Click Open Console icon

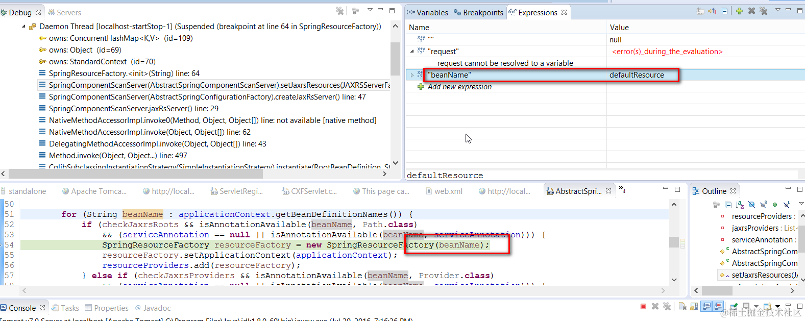(x=767, y=306)
